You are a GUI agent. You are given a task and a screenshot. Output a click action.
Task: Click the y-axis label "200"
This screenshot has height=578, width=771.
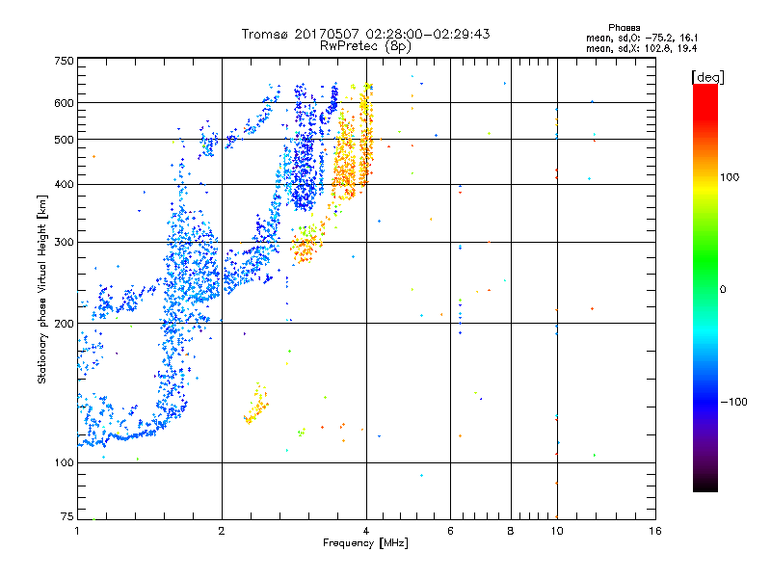[x=64, y=324]
